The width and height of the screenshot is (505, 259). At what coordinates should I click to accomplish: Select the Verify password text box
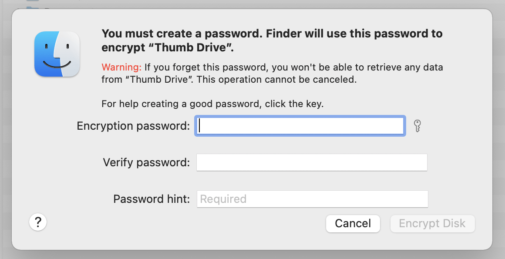(x=312, y=162)
